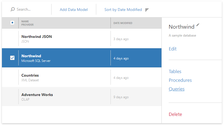Click Add Data Model
224x126 pixels.
coord(74,10)
